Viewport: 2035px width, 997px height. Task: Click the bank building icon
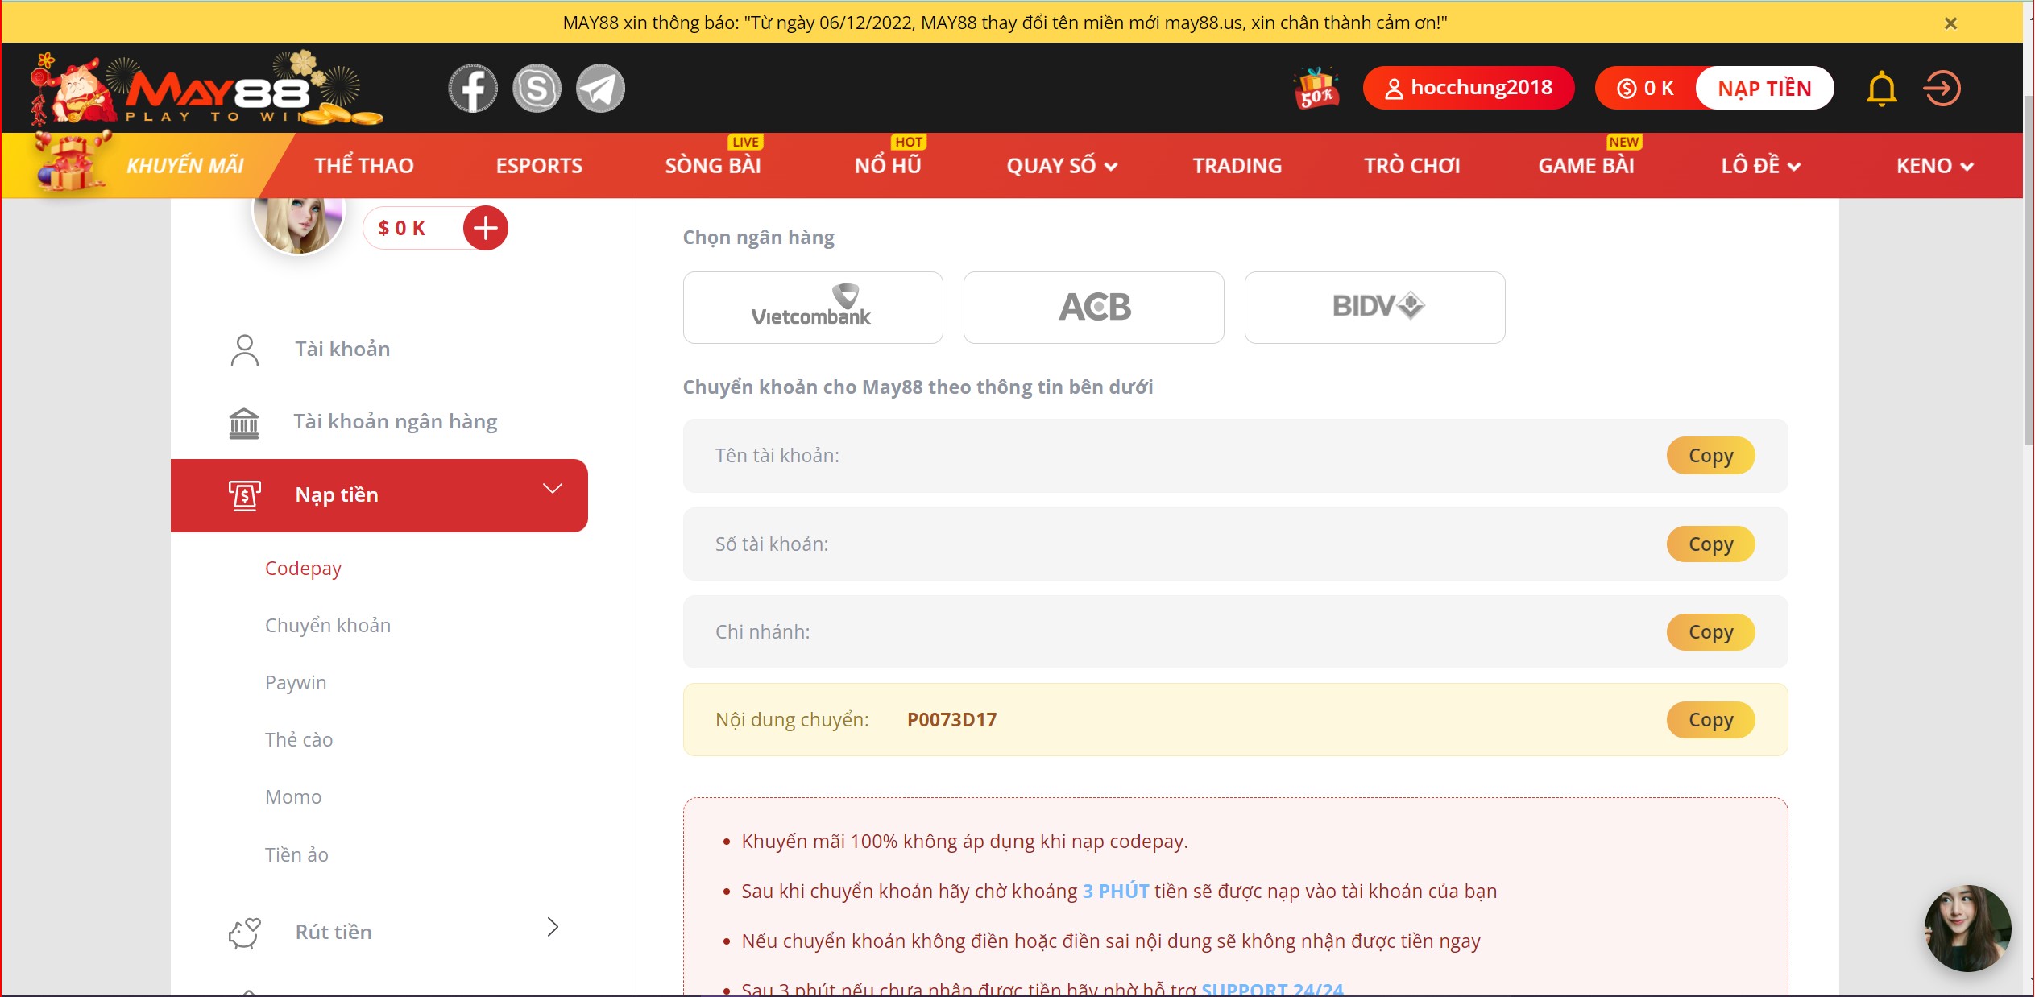point(244,423)
